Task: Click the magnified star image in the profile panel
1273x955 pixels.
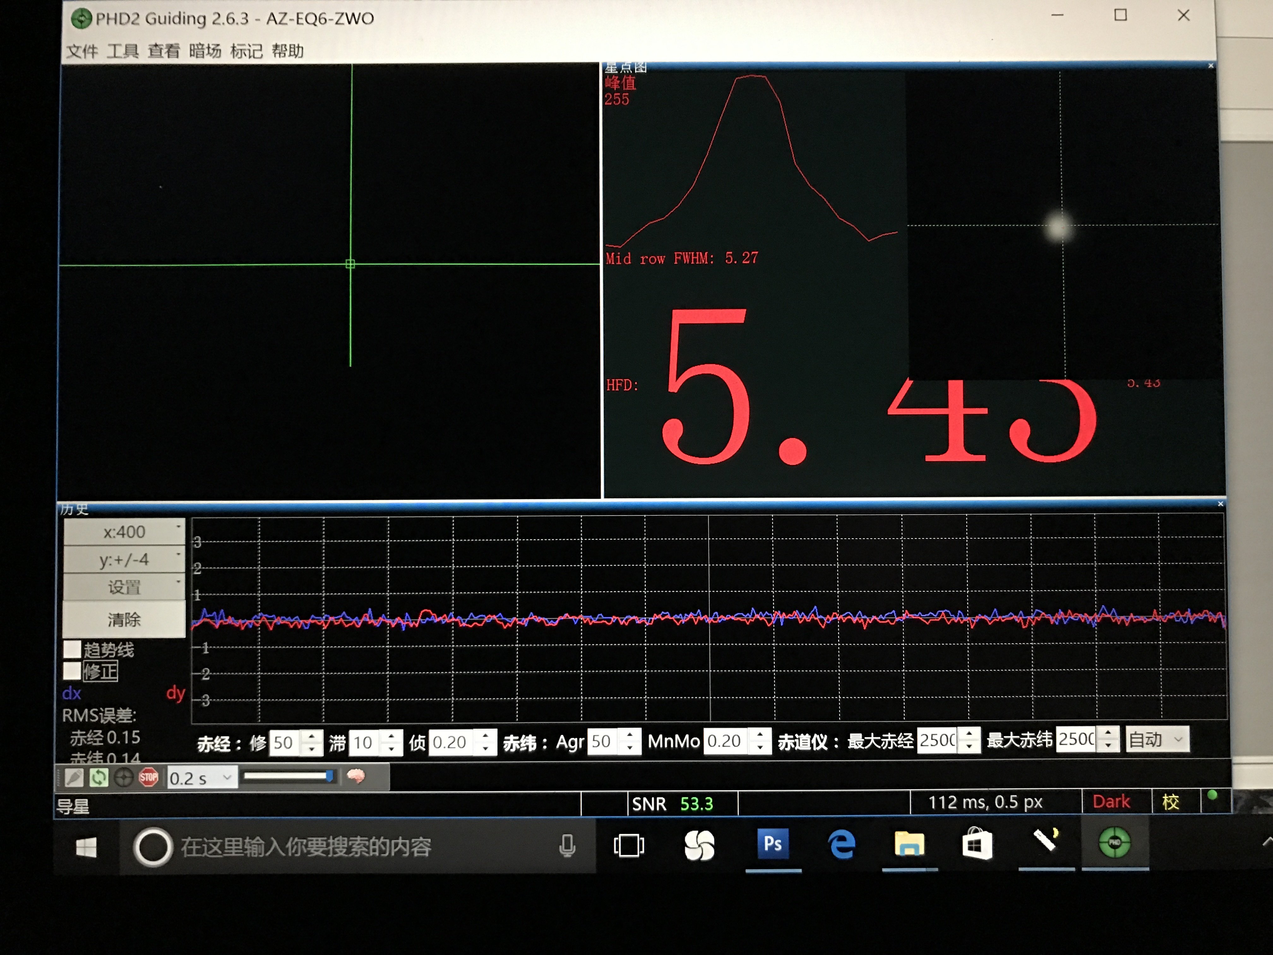Action: [1058, 227]
